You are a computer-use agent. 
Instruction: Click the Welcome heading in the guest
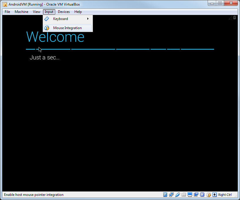click(55, 36)
